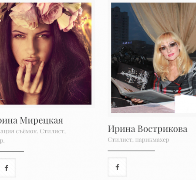The image size is (196, 180).
Task: Click the divider line below Мирецкая's description
Action: (x=12, y=151)
